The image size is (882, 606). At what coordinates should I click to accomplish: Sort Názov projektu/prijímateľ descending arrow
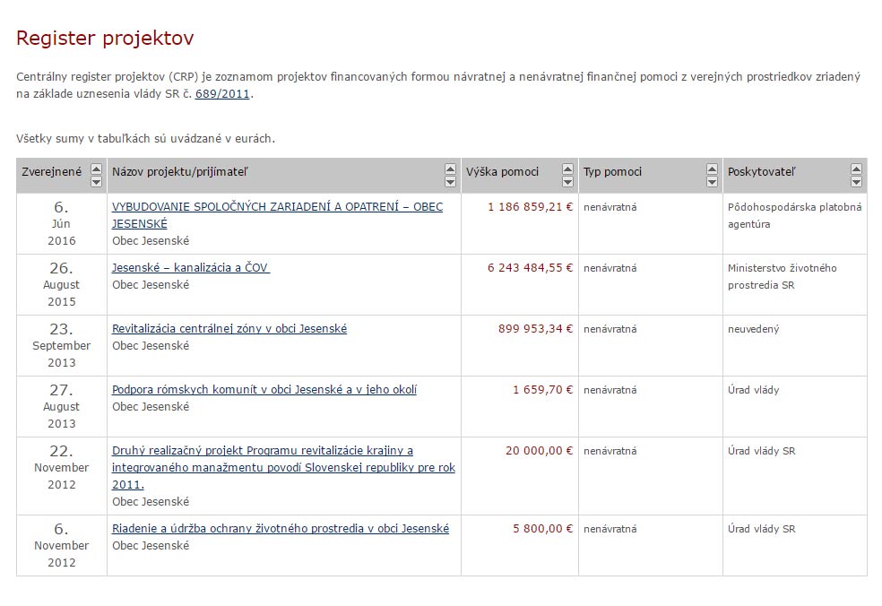(450, 182)
